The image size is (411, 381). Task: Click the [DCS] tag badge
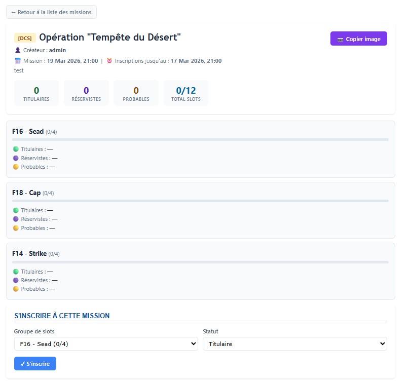(x=25, y=38)
